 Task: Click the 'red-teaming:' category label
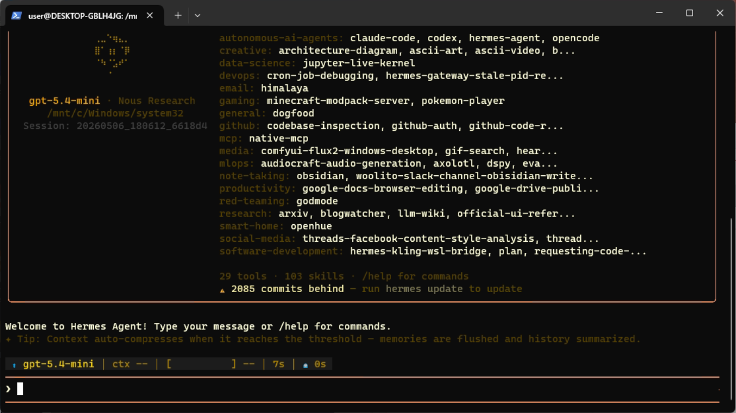point(255,201)
